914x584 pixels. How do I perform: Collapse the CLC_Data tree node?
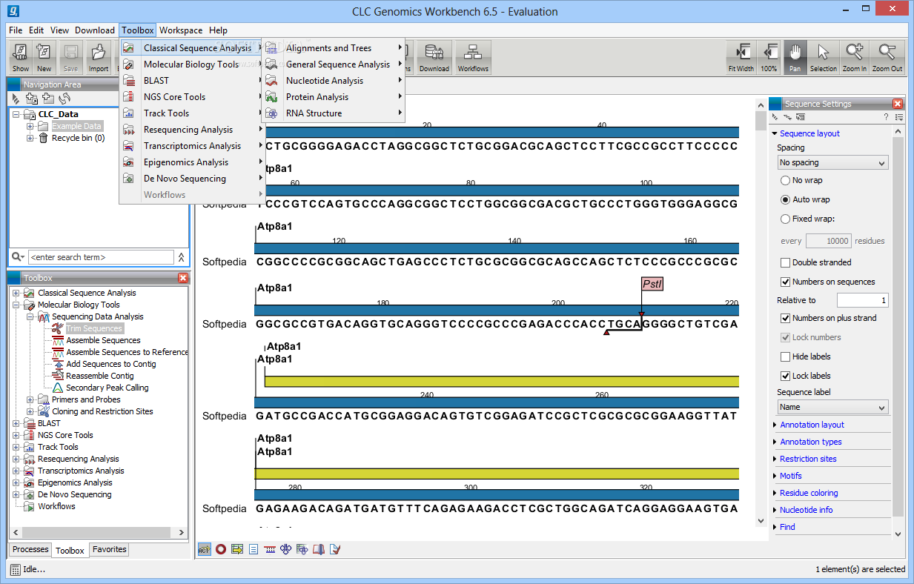click(x=16, y=114)
